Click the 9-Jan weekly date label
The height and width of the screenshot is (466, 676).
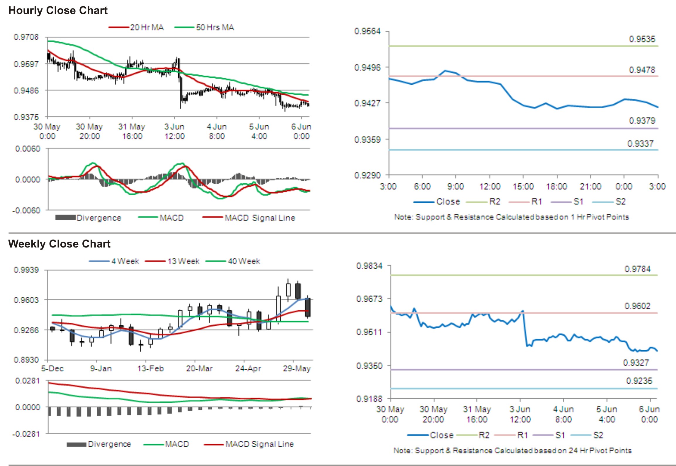(101, 368)
